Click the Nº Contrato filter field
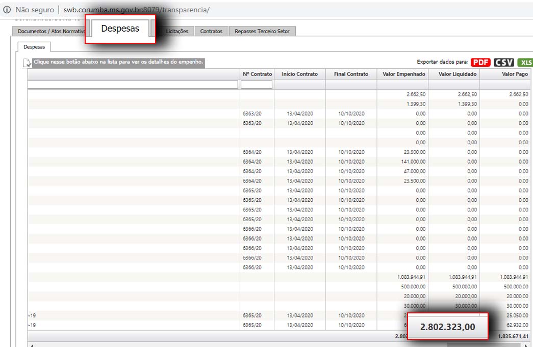Image resolution: width=533 pixels, height=347 pixels. tap(257, 84)
